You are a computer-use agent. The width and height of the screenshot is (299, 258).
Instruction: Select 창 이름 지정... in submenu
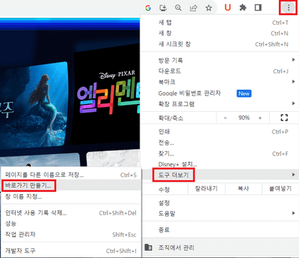(70, 197)
